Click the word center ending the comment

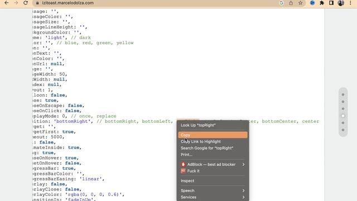(x=311, y=121)
